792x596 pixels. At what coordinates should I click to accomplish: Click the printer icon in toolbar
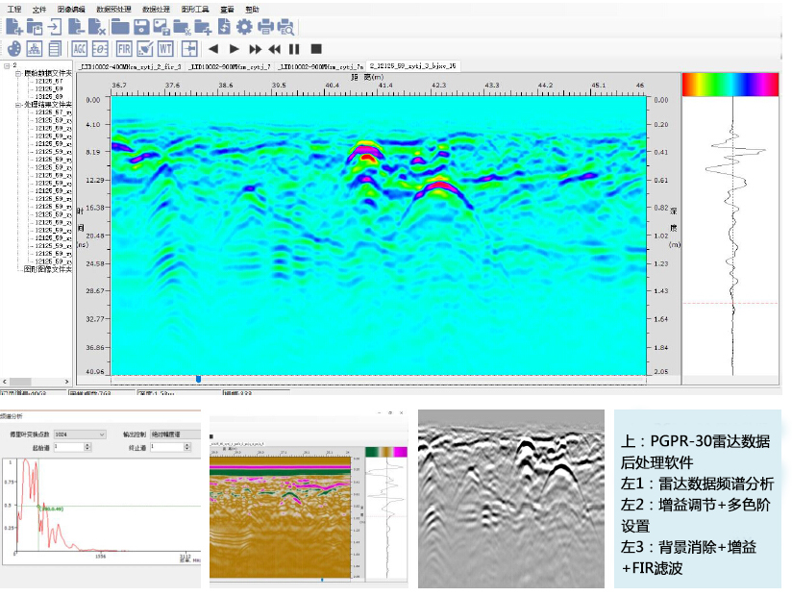(265, 27)
